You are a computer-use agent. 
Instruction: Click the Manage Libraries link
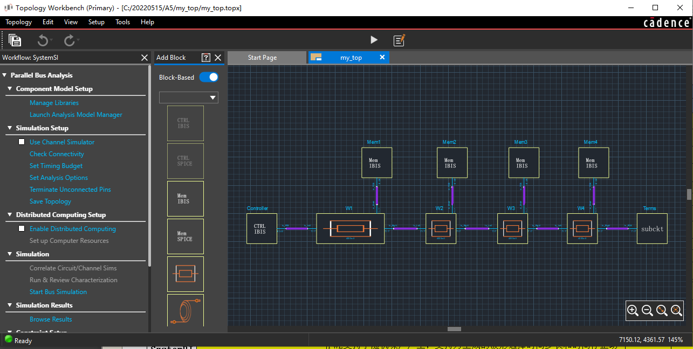54,103
